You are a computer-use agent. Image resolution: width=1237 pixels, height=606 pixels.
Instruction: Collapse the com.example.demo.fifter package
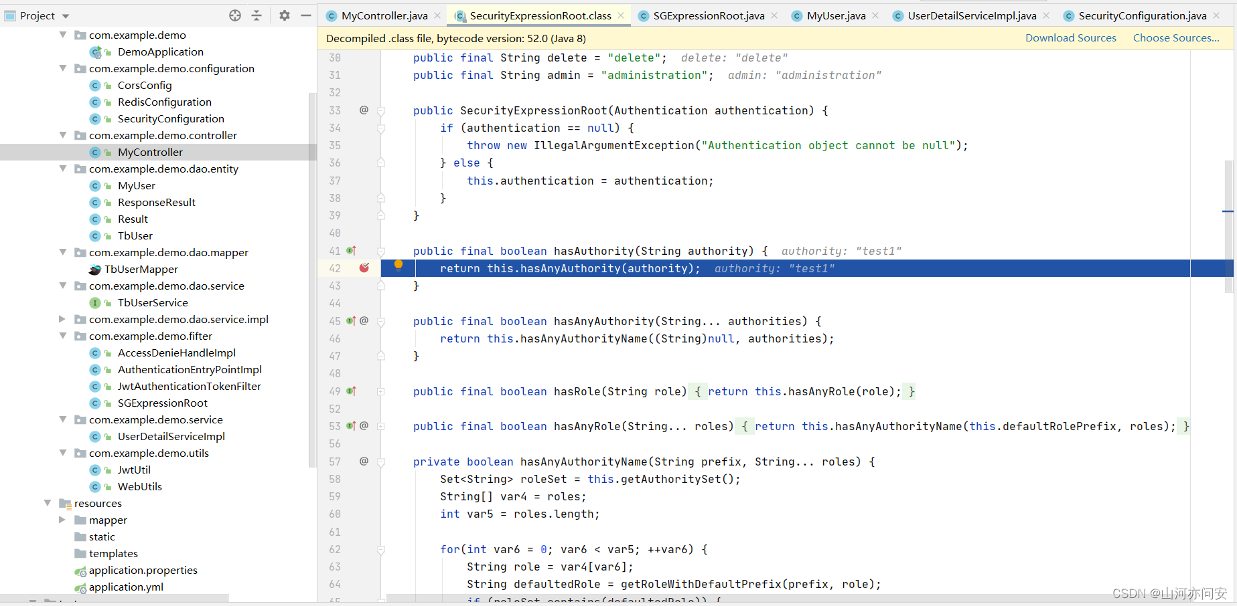click(63, 336)
